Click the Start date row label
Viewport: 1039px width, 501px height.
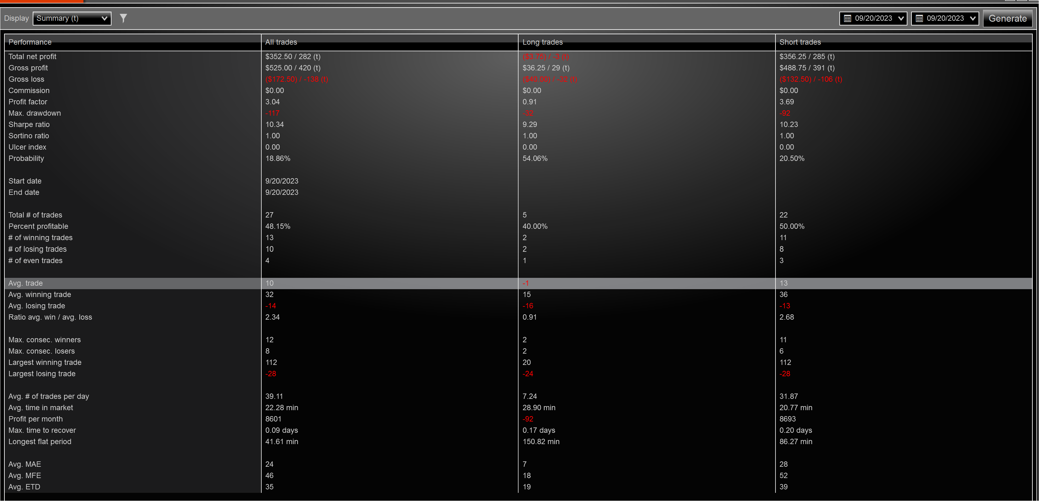(25, 181)
